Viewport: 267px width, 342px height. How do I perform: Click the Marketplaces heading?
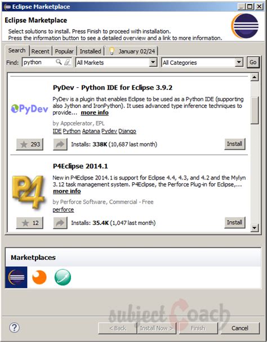click(33, 258)
